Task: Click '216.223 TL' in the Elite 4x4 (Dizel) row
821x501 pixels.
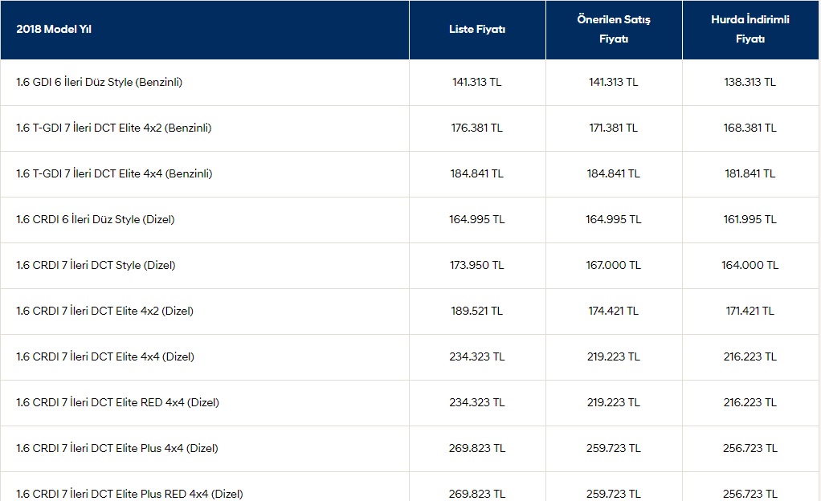Action: pos(750,357)
